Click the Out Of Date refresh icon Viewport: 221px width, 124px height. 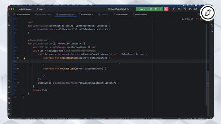[x=192, y=19]
